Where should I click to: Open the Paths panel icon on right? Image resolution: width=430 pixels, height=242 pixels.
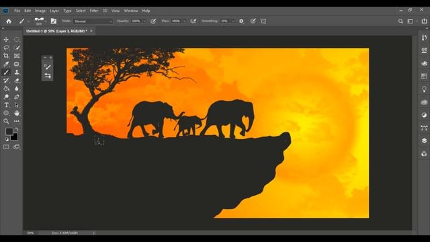point(424,128)
